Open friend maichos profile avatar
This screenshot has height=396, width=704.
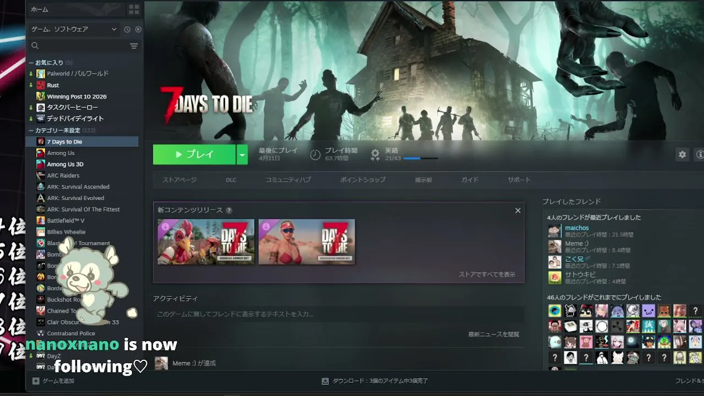(554, 231)
